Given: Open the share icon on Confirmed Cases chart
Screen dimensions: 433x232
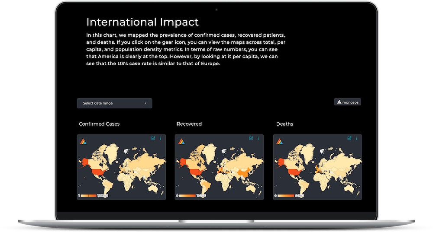Looking at the screenshot, I should pyautogui.click(x=153, y=138).
